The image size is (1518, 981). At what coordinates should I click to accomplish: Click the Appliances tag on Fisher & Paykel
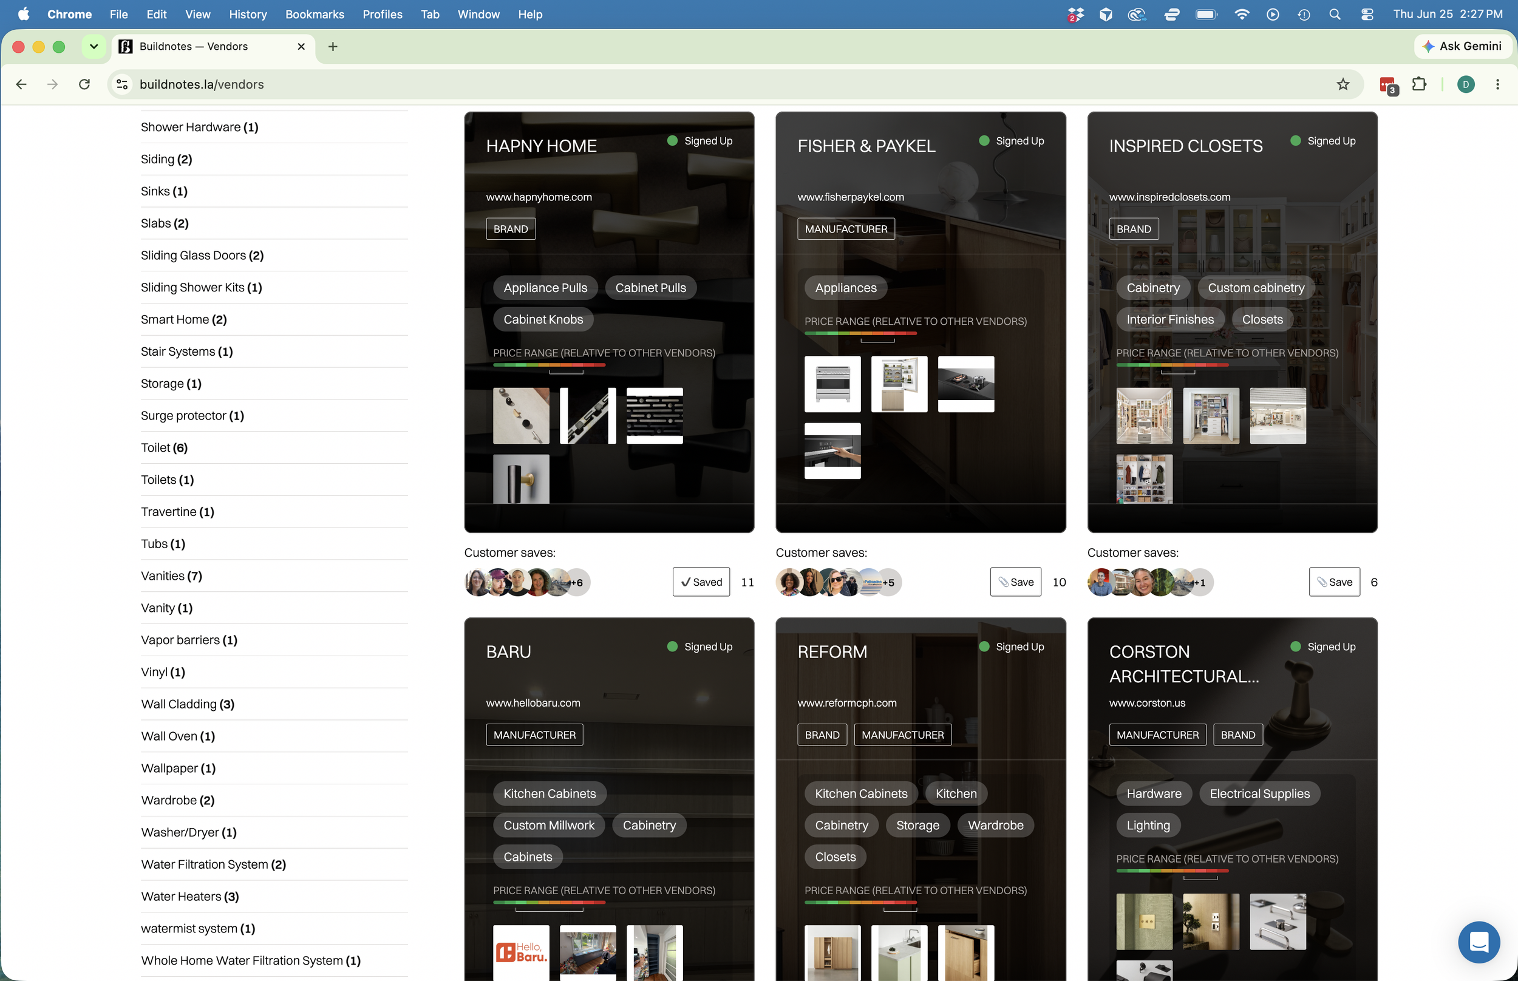(845, 287)
